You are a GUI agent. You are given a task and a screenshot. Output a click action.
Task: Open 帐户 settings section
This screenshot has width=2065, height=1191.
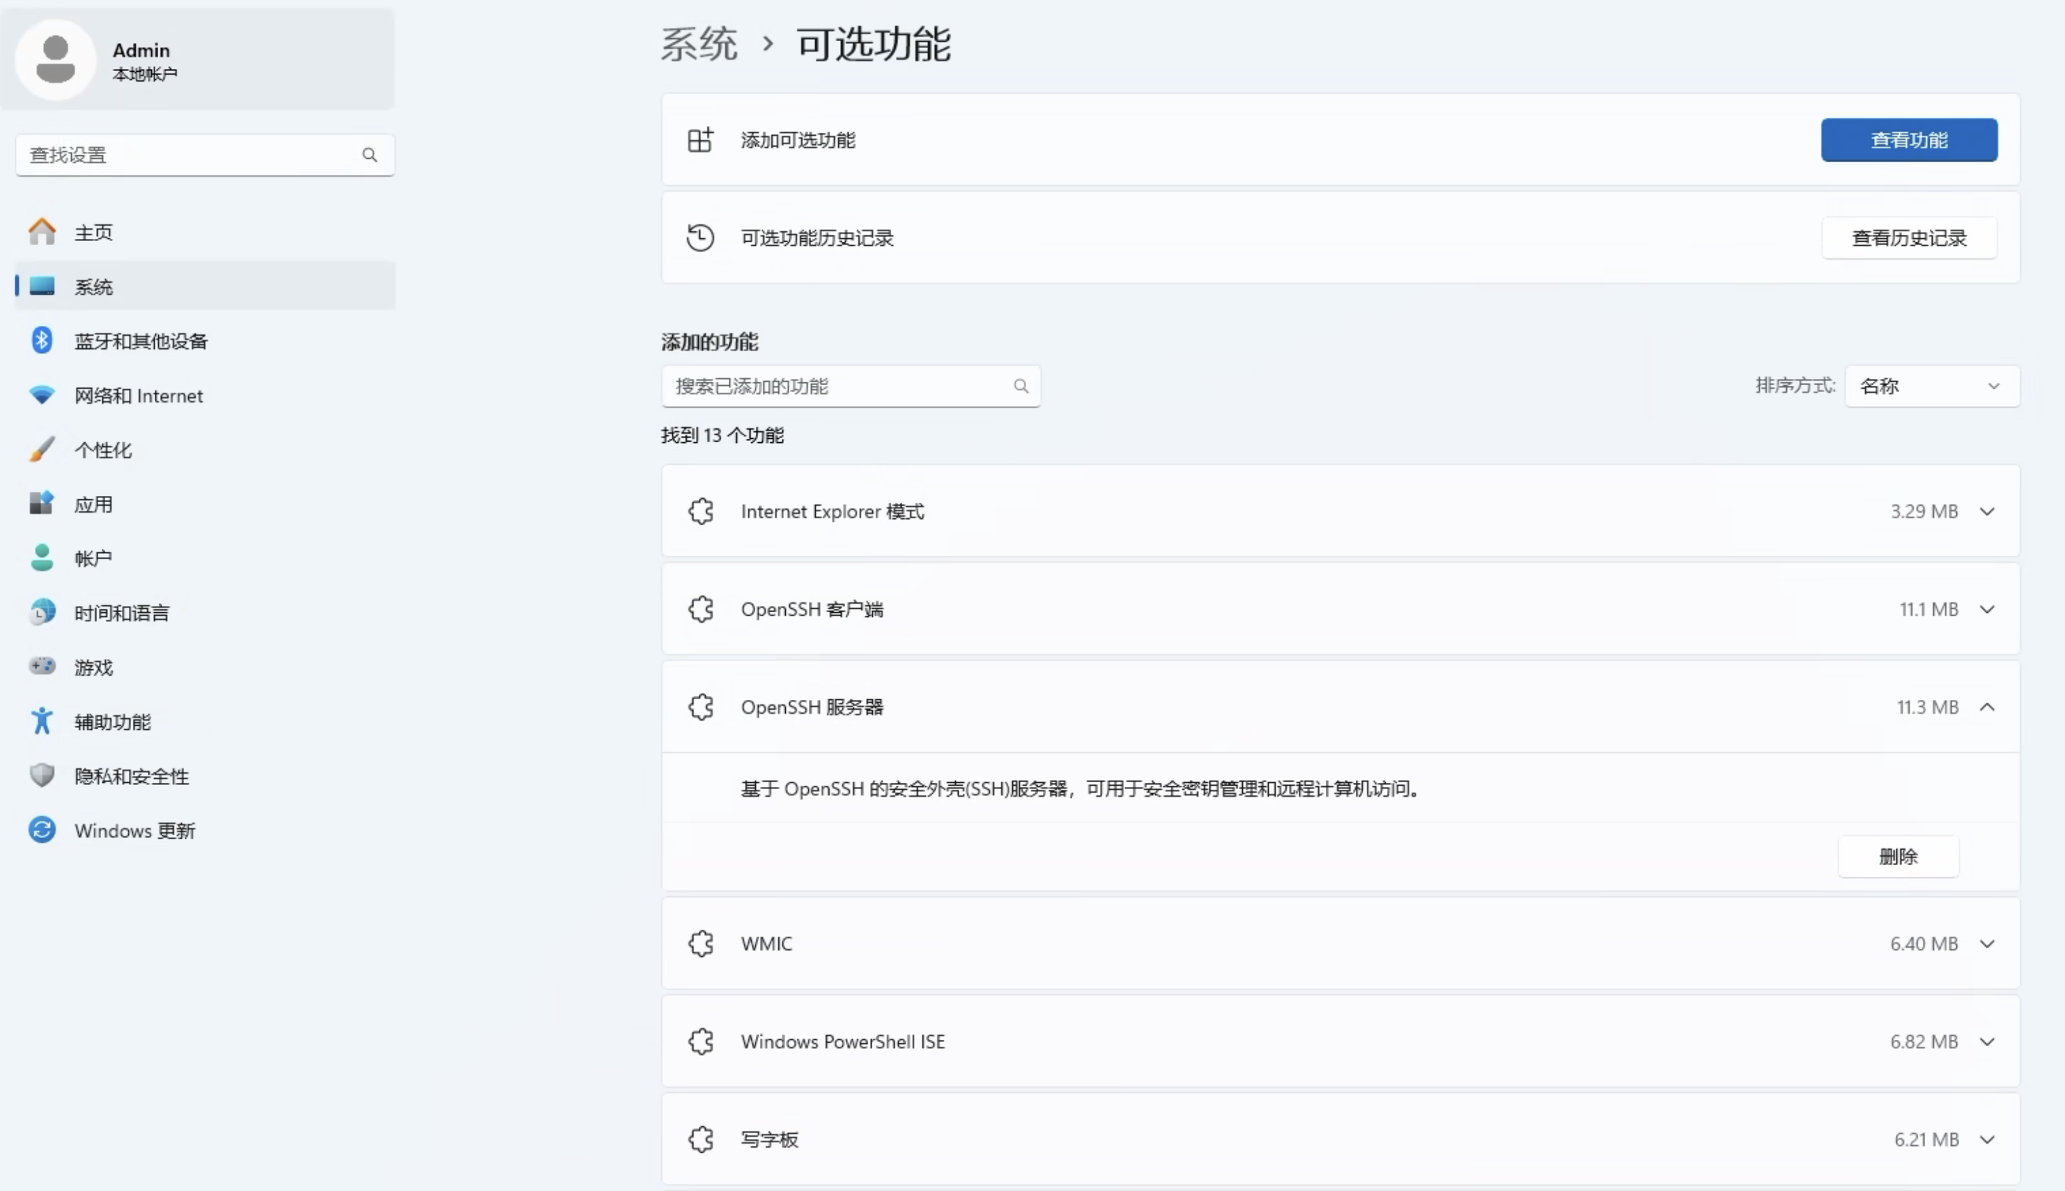click(x=93, y=558)
